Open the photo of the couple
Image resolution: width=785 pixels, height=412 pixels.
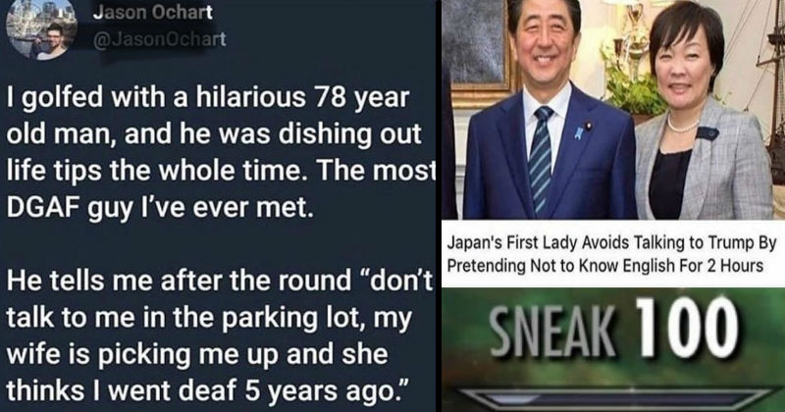[x=613, y=110]
